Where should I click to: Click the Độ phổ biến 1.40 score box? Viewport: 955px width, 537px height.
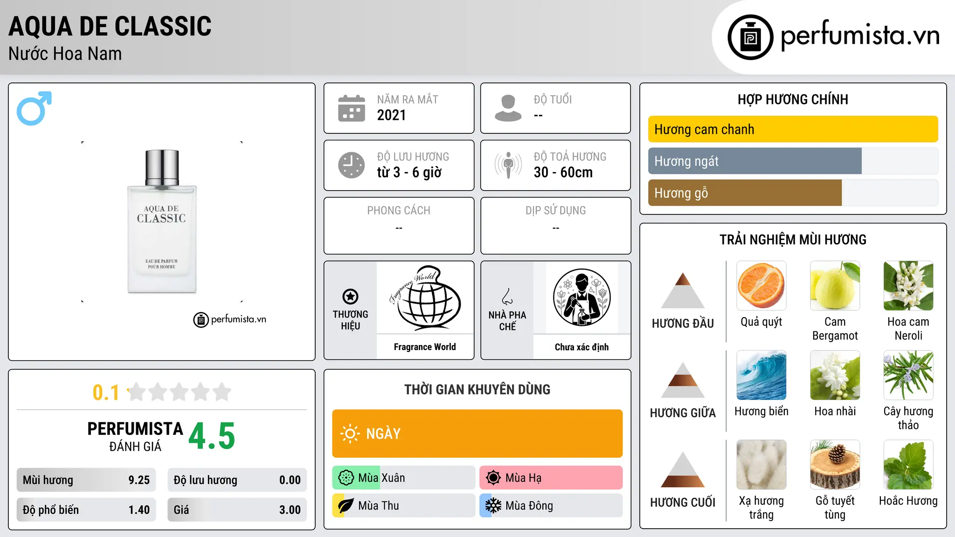86,510
